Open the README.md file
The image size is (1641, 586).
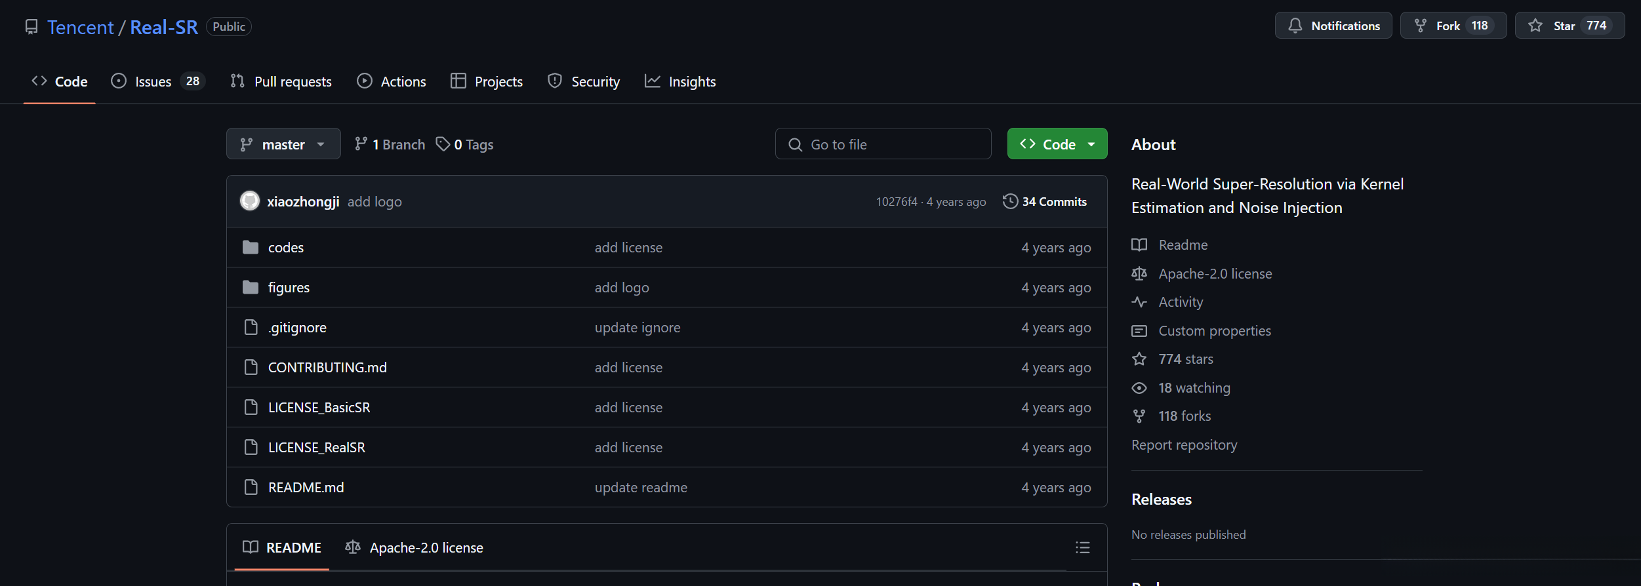click(306, 488)
